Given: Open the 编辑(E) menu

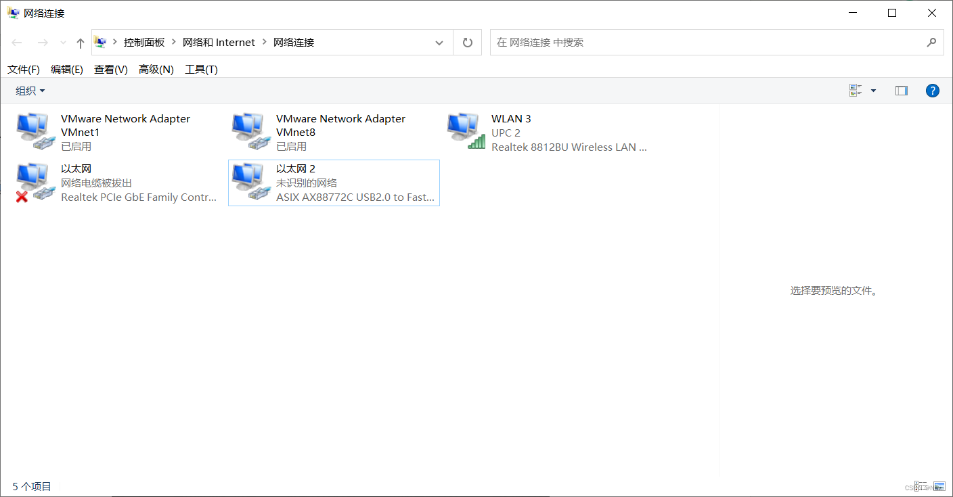Looking at the screenshot, I should tap(67, 69).
